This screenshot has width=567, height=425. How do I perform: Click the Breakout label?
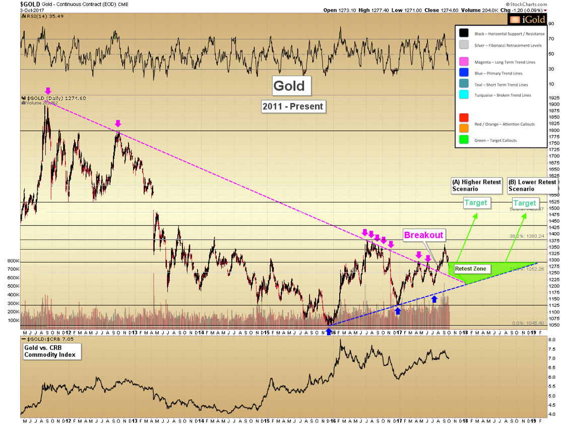click(x=423, y=235)
